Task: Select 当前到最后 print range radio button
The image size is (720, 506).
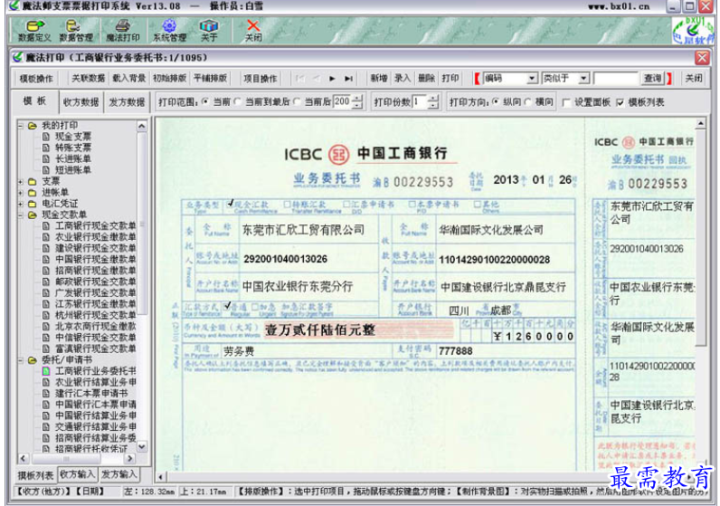Action: click(237, 101)
